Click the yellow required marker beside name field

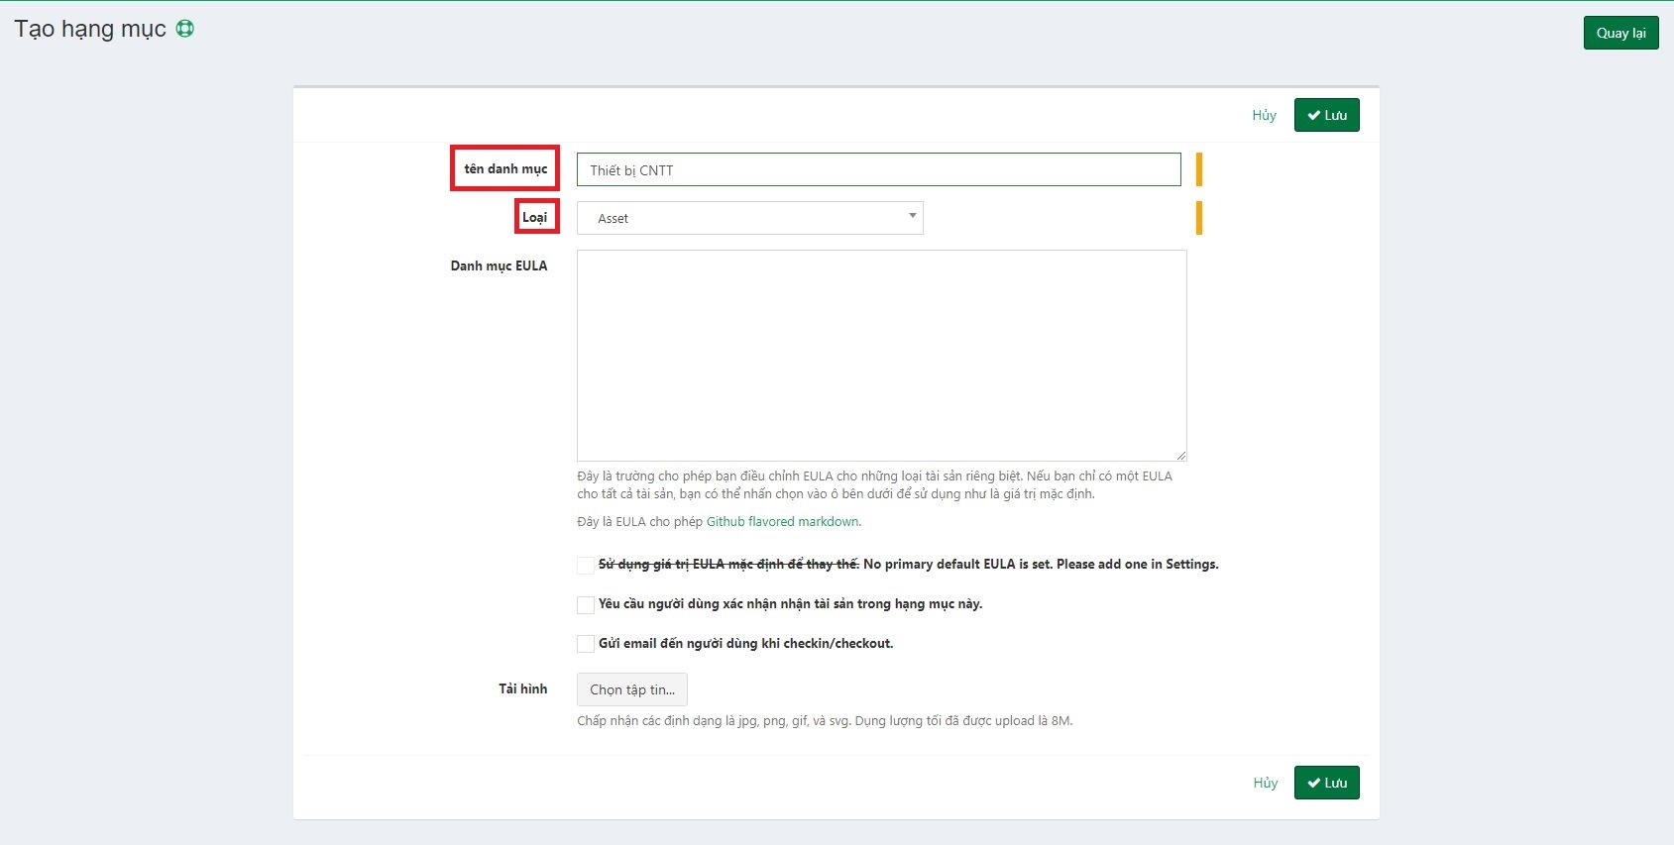coord(1198,169)
